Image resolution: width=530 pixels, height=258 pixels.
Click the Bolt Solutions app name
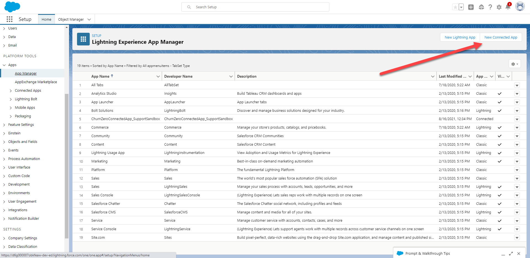pos(102,111)
